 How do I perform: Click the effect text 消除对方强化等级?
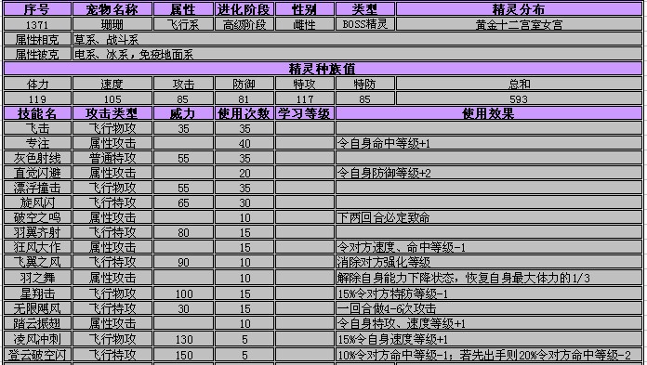[x=384, y=262]
